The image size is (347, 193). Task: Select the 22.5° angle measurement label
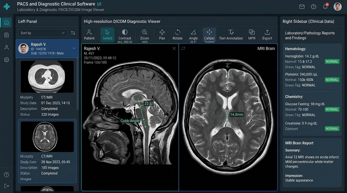149,104
